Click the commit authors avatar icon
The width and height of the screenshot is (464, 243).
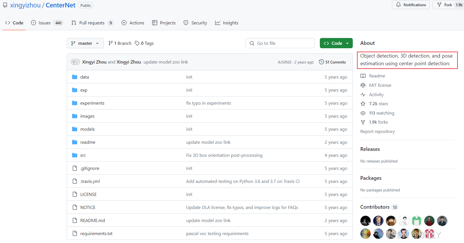[x=75, y=62]
